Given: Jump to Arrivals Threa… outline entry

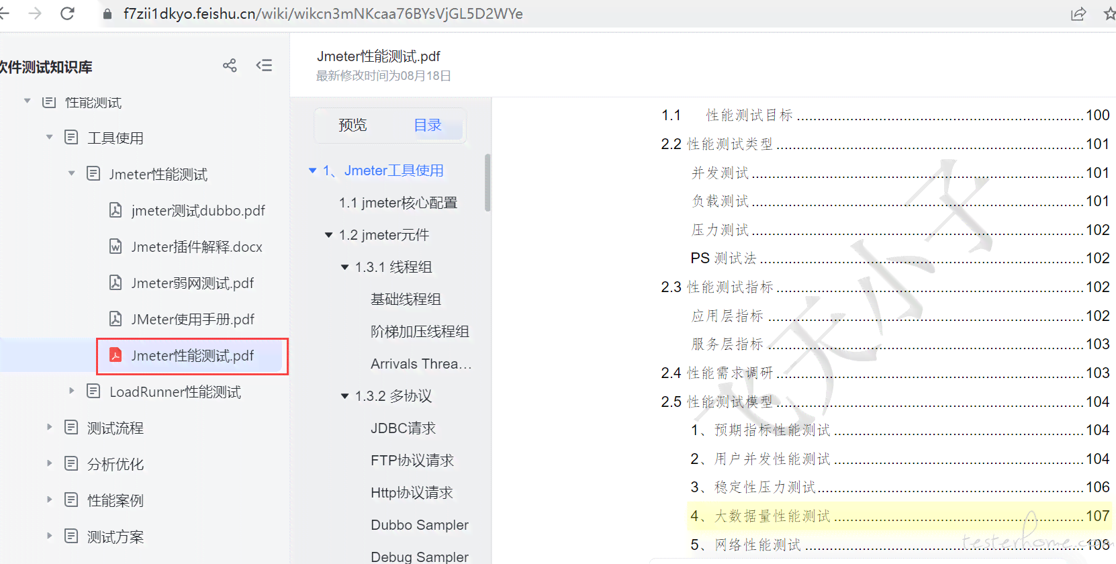Looking at the screenshot, I should point(421,364).
